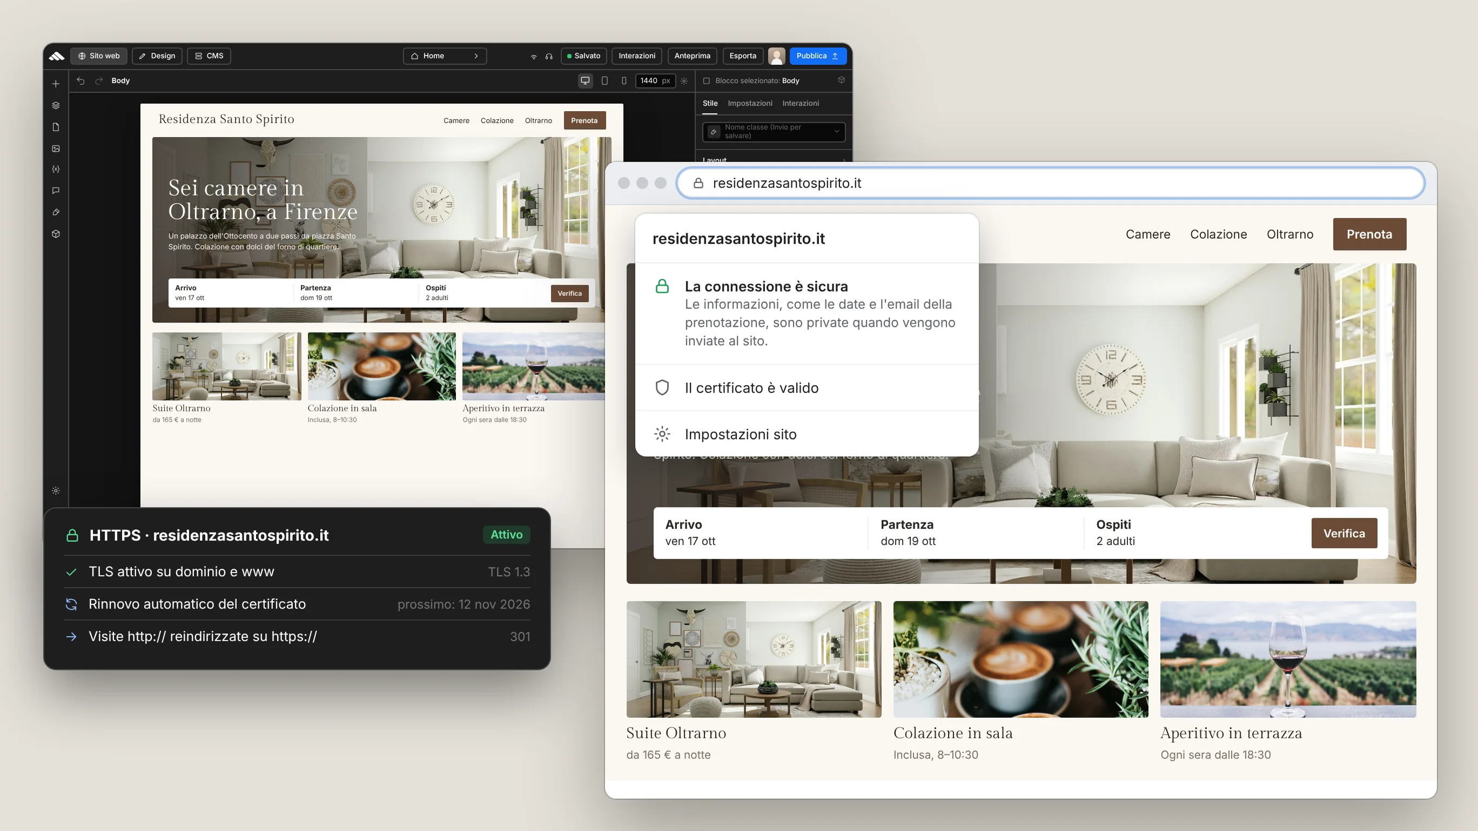Screen dimensions: 1478x831
Task: Click Oltrarno link in the browser navigation
Action: pyautogui.click(x=1290, y=234)
